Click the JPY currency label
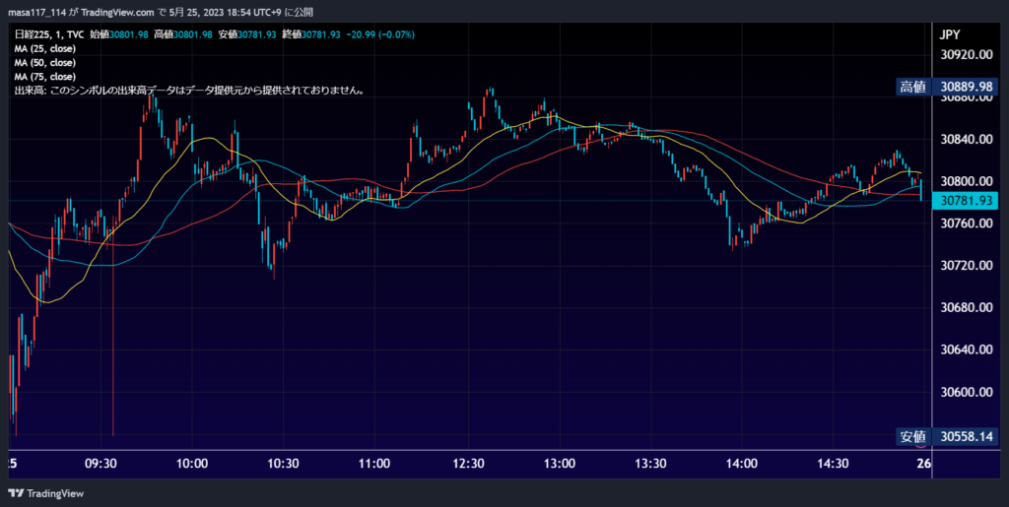 tap(950, 34)
